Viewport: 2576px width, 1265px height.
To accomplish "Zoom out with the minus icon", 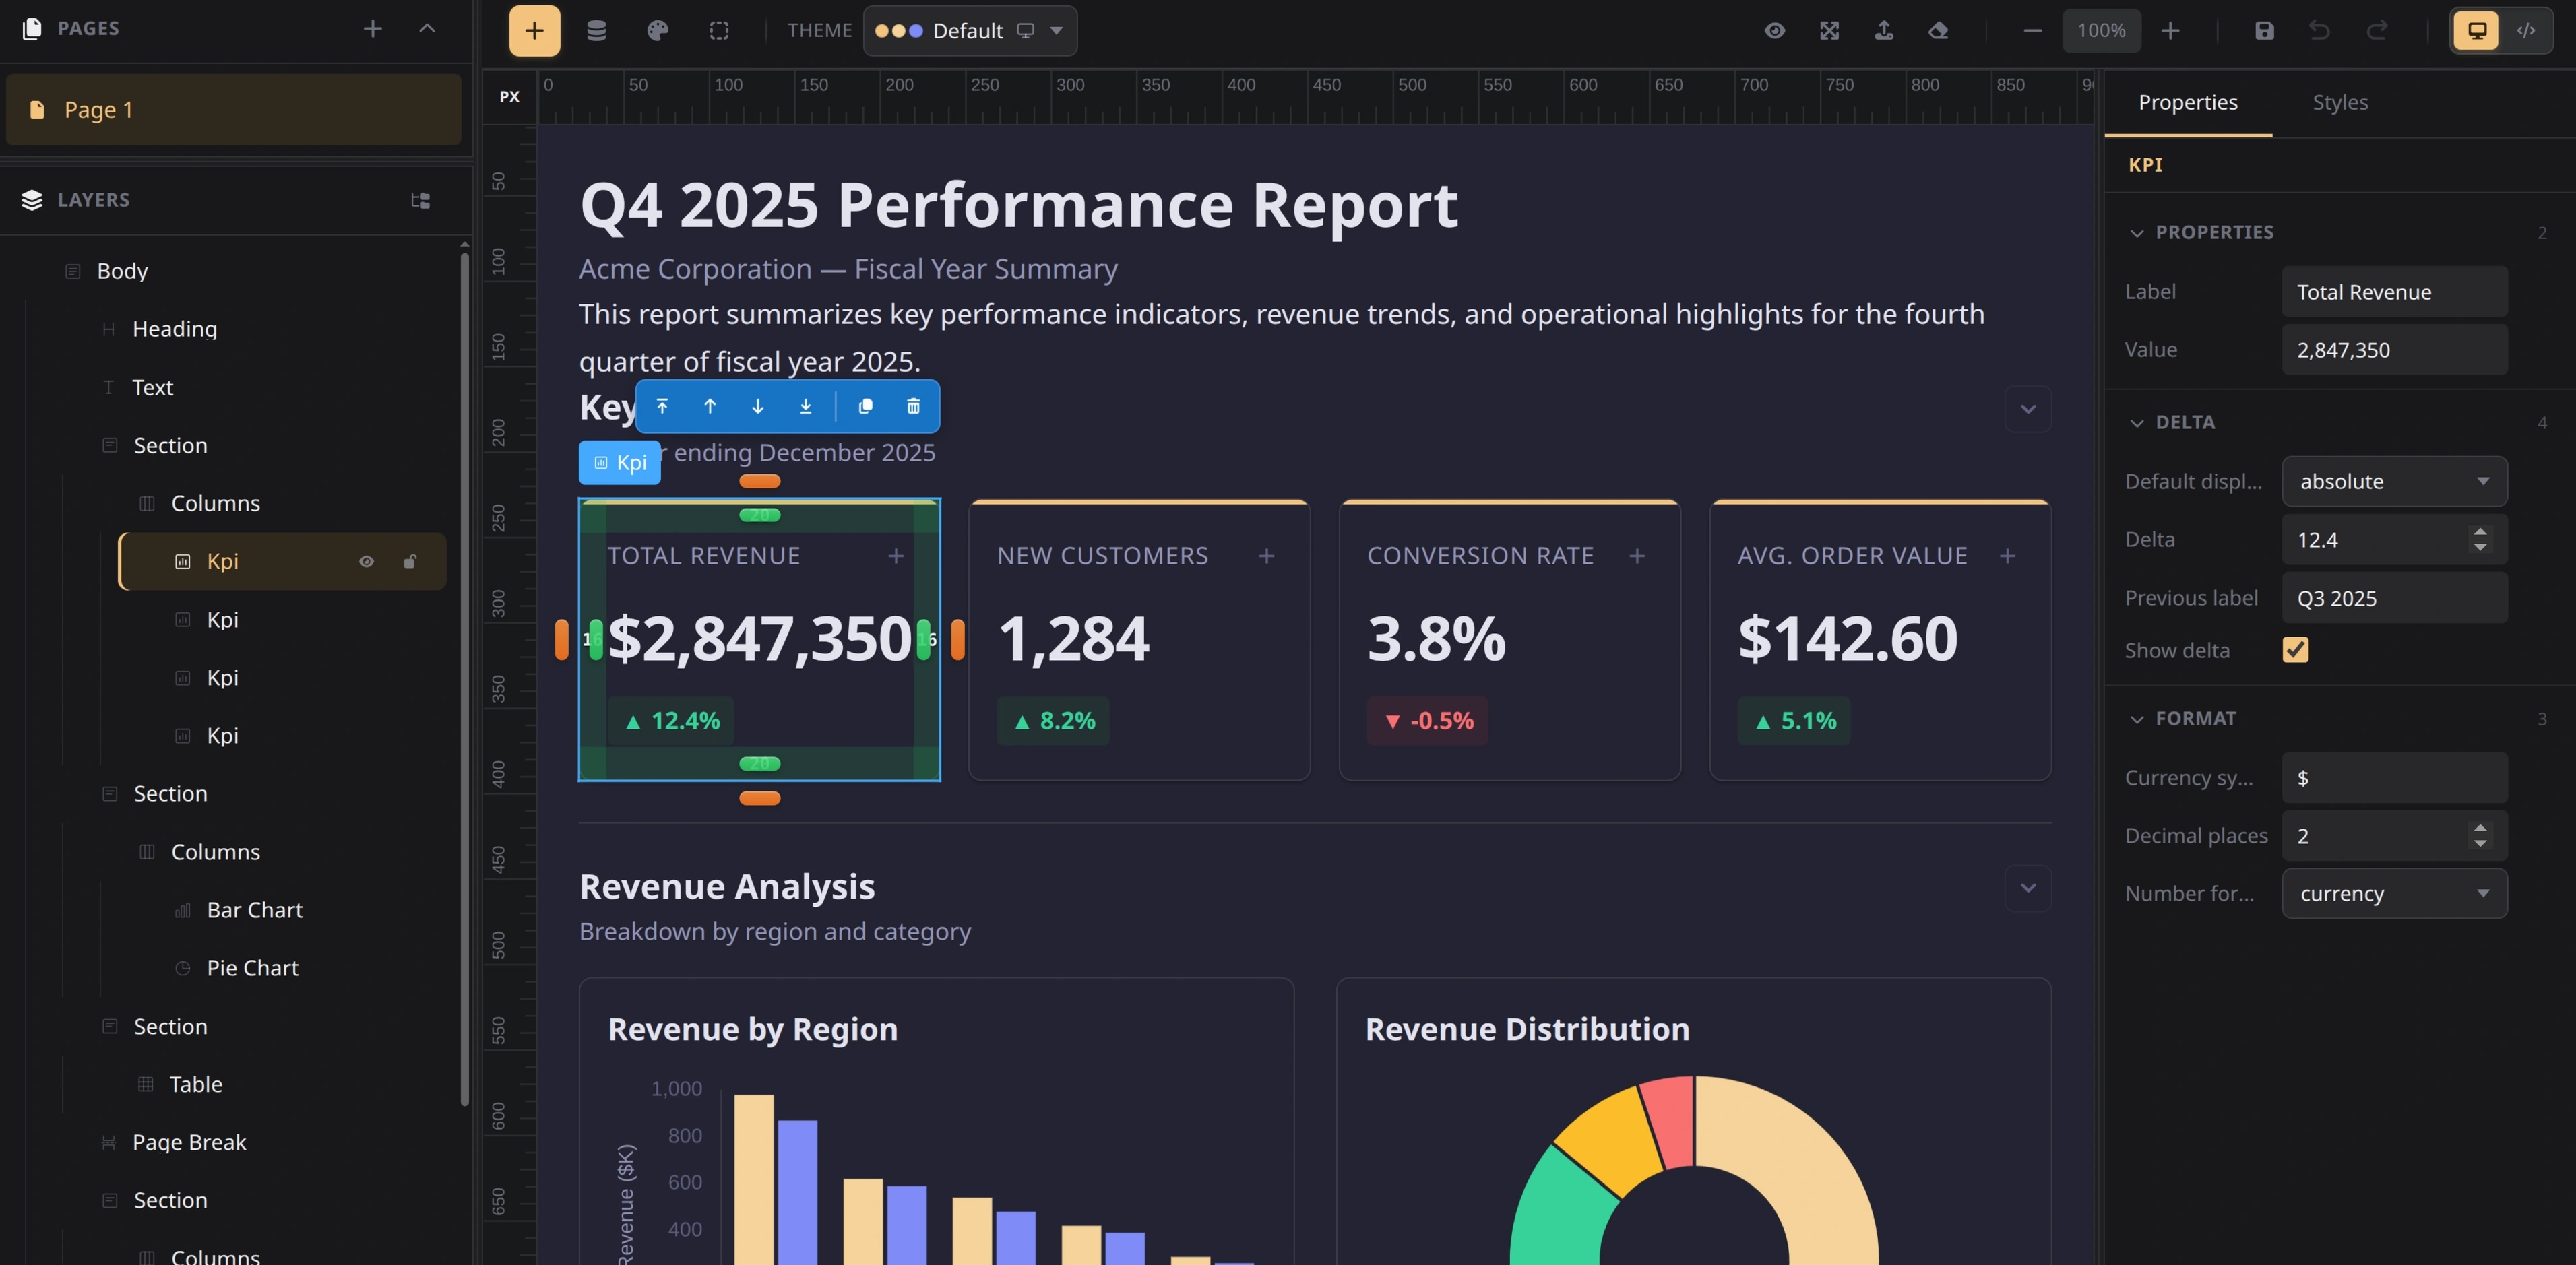I will click(2032, 30).
